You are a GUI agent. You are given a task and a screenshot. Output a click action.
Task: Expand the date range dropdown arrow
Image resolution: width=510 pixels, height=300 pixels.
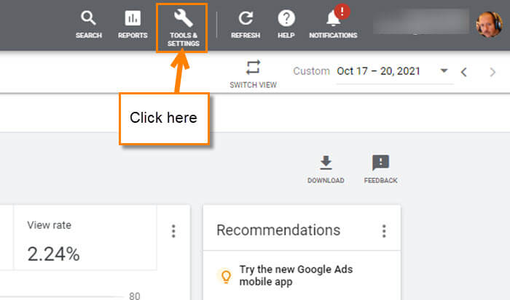[444, 70]
